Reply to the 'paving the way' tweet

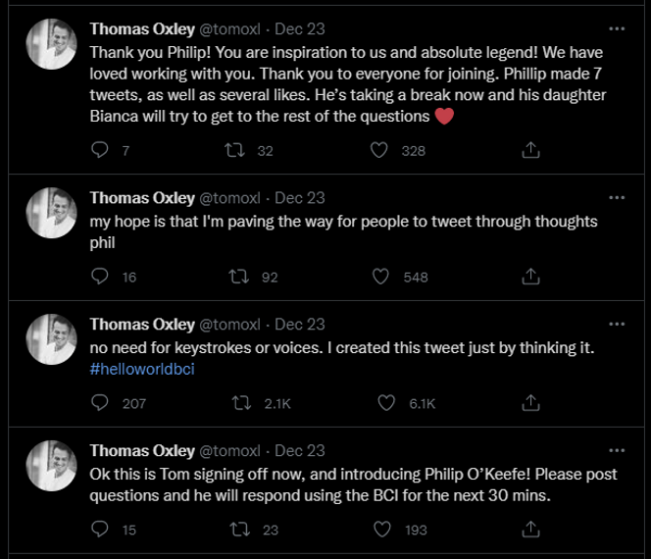(x=99, y=277)
